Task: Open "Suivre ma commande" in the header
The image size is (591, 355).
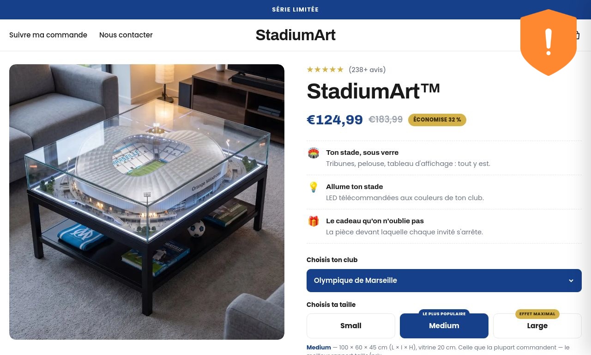Action: tap(48, 35)
